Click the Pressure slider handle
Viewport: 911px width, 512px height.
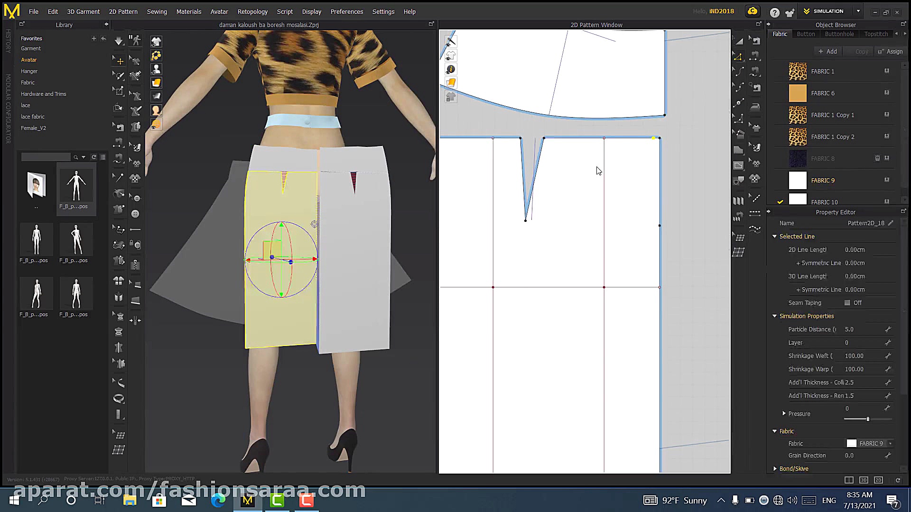point(868,419)
